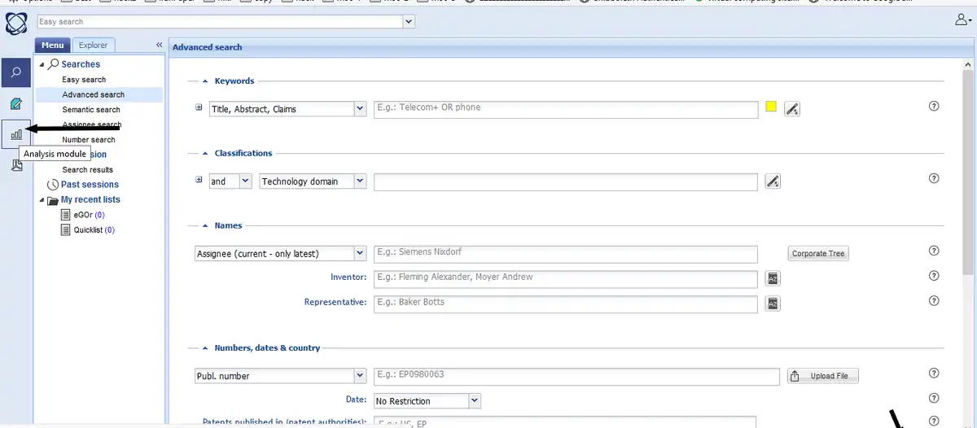Open help for the Keywords row
The height and width of the screenshot is (428, 977).
click(x=934, y=106)
